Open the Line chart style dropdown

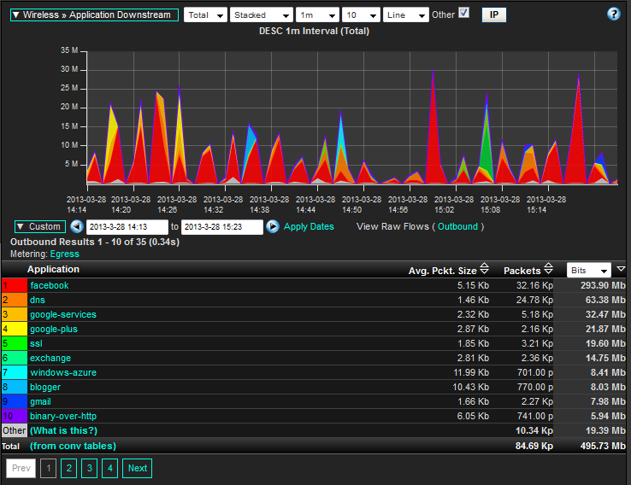405,15
